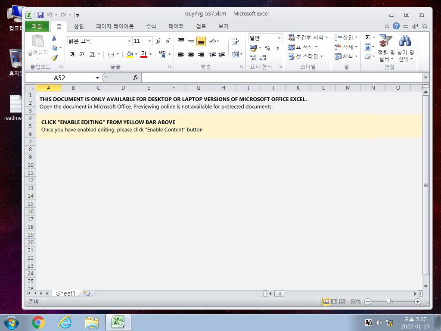Insert a new worksheet next to Sheet1
This screenshot has width=441, height=331.
point(87,294)
